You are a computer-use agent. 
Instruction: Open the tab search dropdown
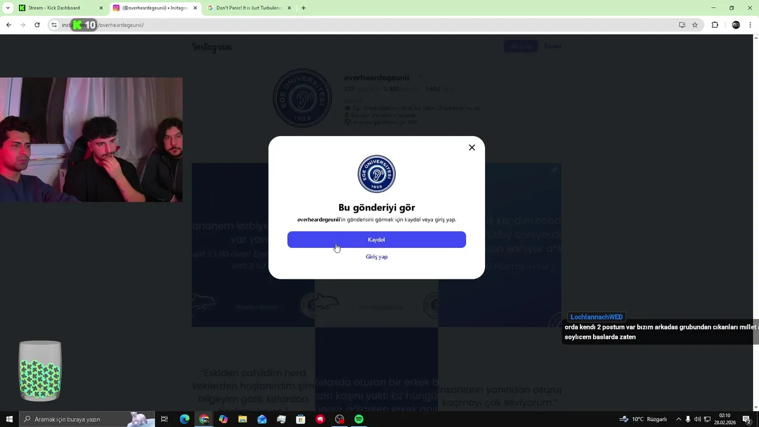(x=8, y=8)
